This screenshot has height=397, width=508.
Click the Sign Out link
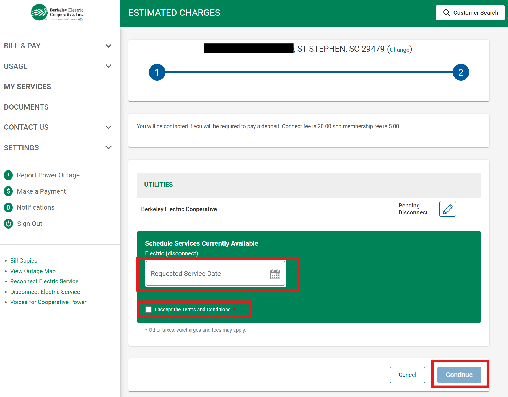coord(30,224)
